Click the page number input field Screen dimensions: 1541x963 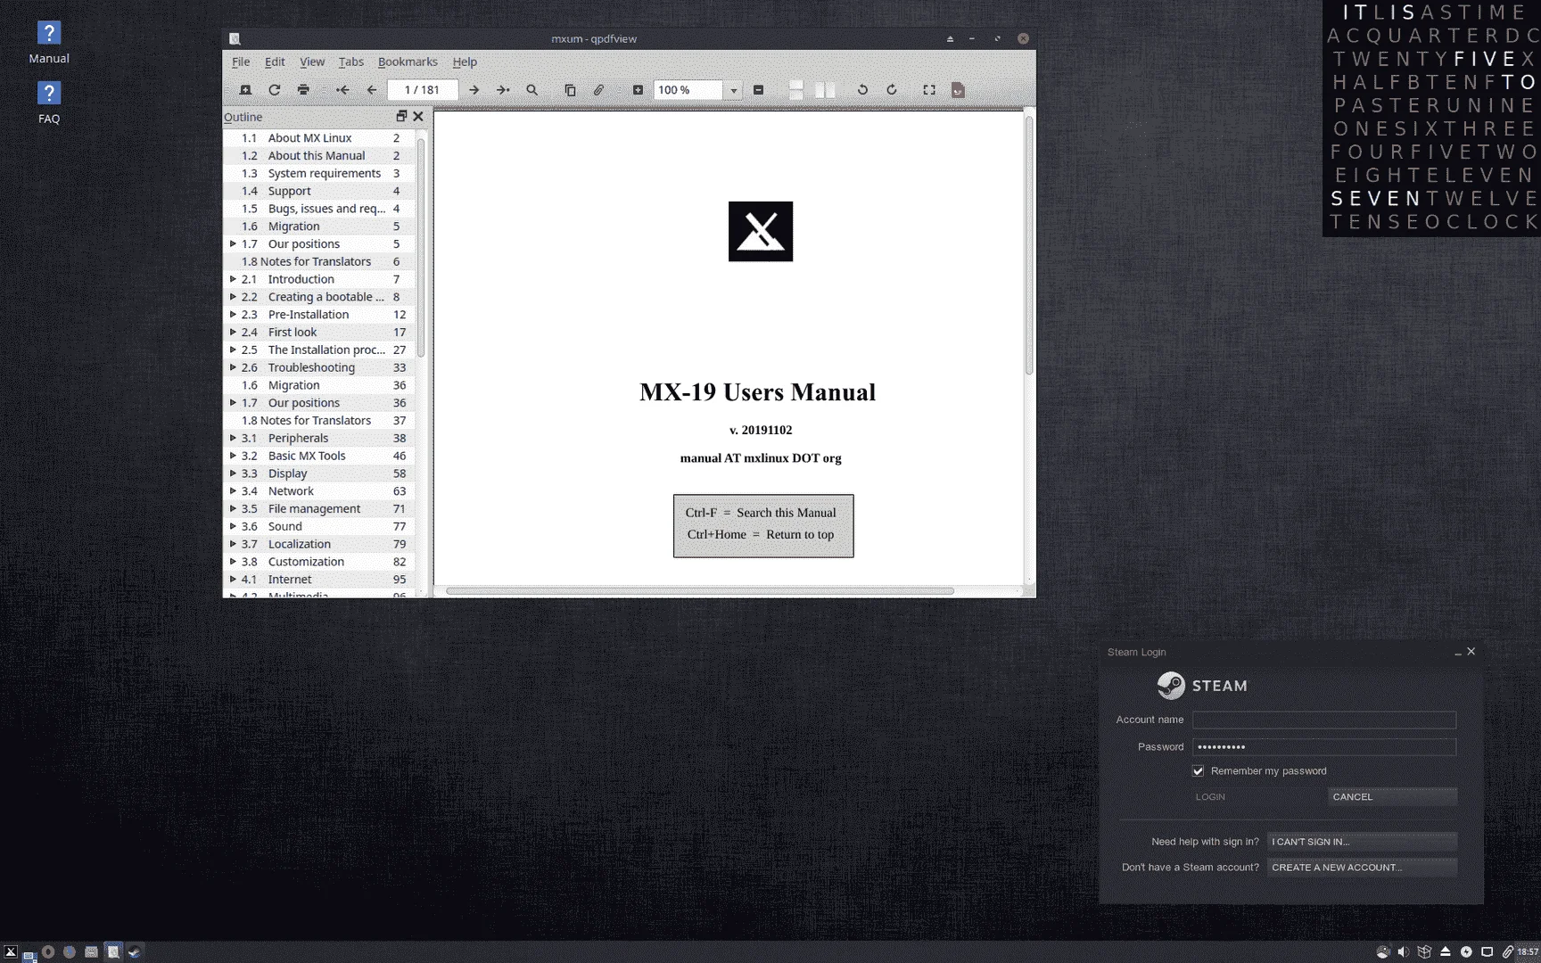coord(423,90)
